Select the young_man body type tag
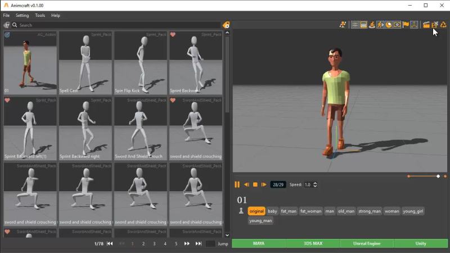450x253 pixels. click(260, 220)
